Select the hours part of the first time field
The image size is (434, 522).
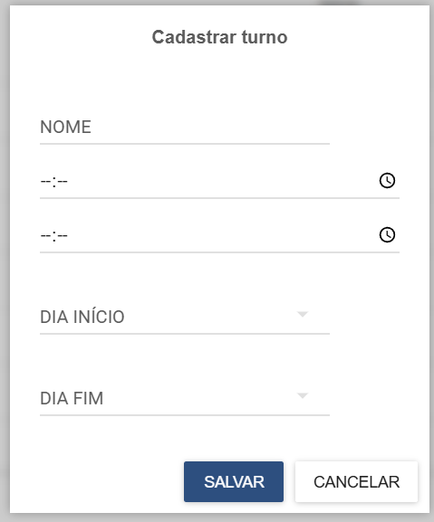[45, 182]
